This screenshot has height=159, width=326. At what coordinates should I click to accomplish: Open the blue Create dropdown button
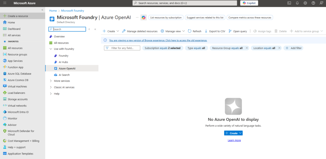click(x=233, y=133)
